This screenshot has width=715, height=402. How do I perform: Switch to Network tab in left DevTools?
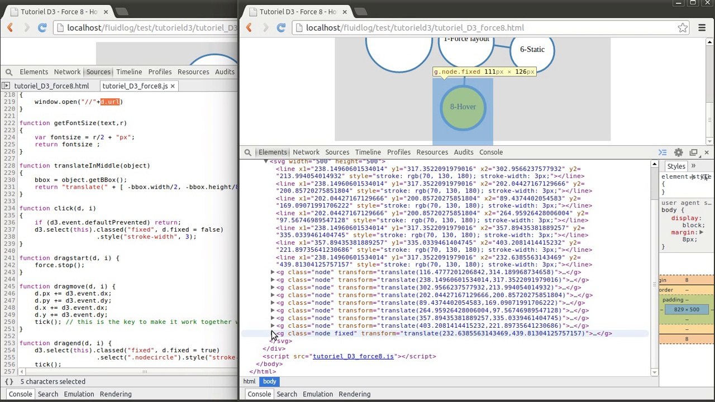click(67, 72)
